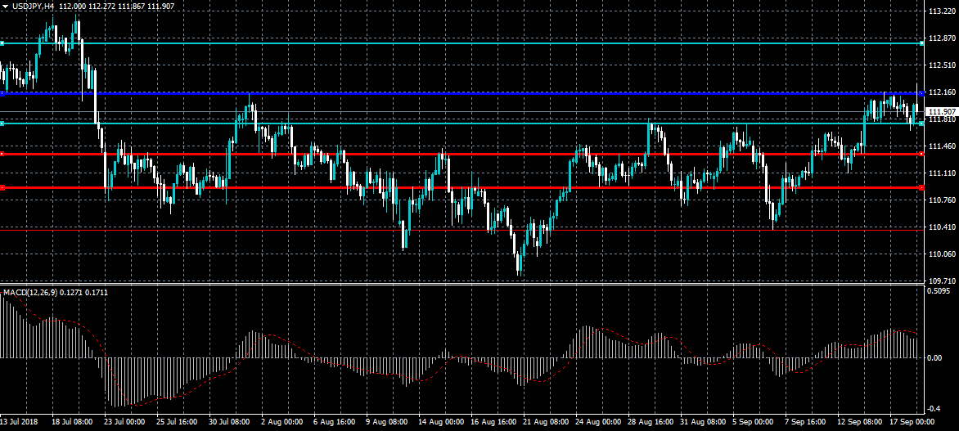Screen dimensions: 959x431
Task: Click the 110.410 price axis label
Action: pos(942,227)
